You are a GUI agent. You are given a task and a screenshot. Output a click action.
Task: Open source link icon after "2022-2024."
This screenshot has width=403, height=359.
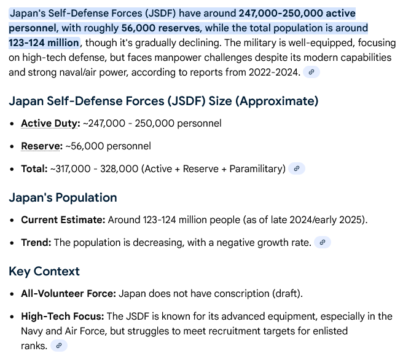[312, 72]
